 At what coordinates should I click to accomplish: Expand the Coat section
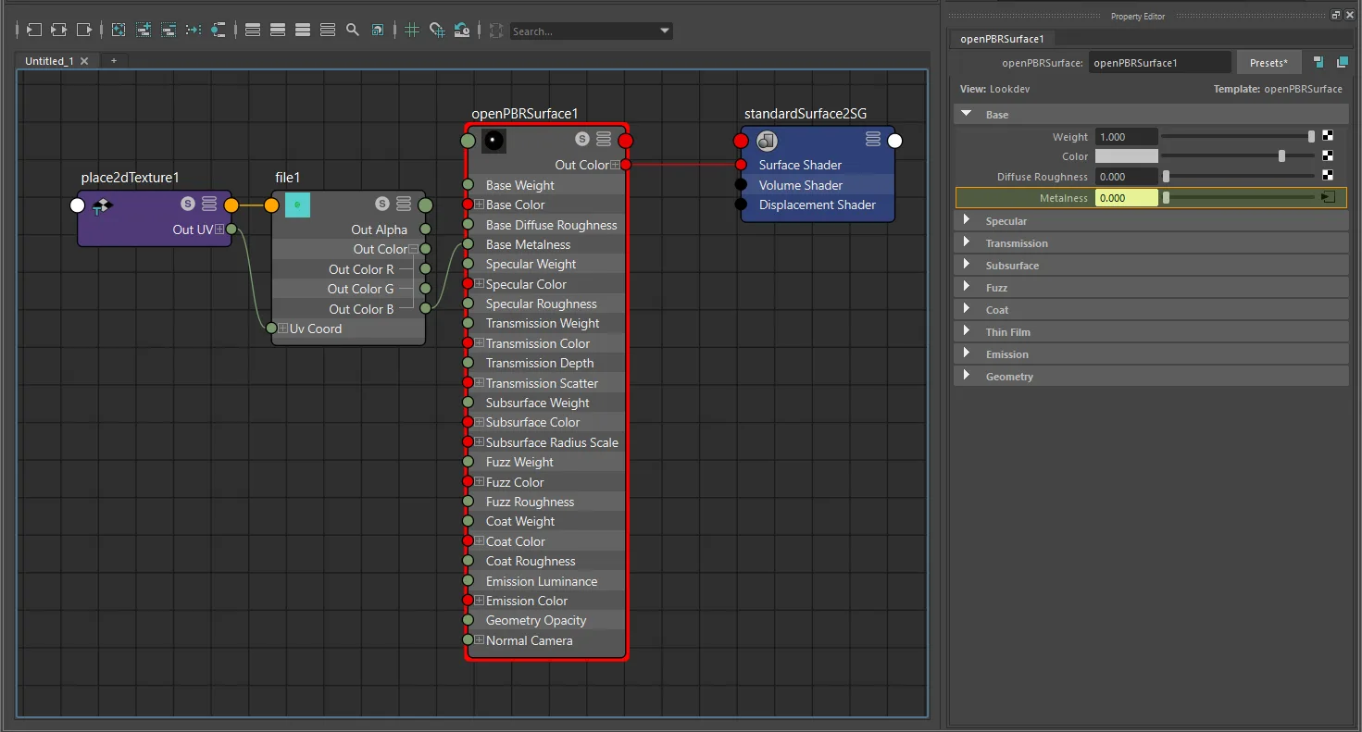click(x=967, y=309)
